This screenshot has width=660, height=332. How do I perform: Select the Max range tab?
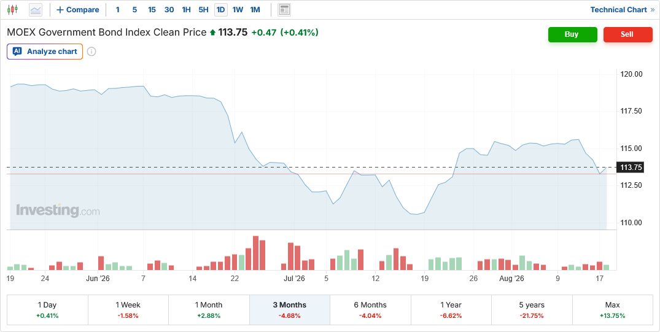point(613,310)
